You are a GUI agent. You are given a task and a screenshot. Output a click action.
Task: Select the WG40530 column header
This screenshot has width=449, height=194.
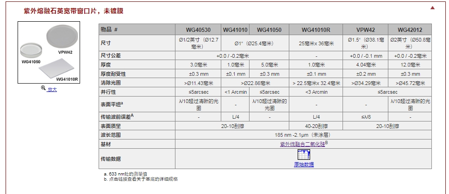coord(198,30)
